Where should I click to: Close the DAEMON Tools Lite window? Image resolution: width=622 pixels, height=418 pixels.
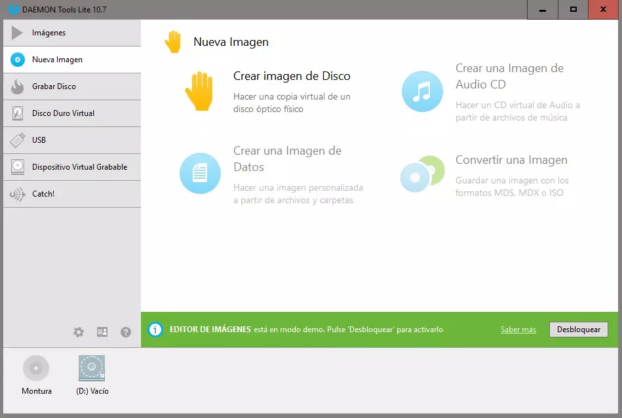[x=604, y=10]
